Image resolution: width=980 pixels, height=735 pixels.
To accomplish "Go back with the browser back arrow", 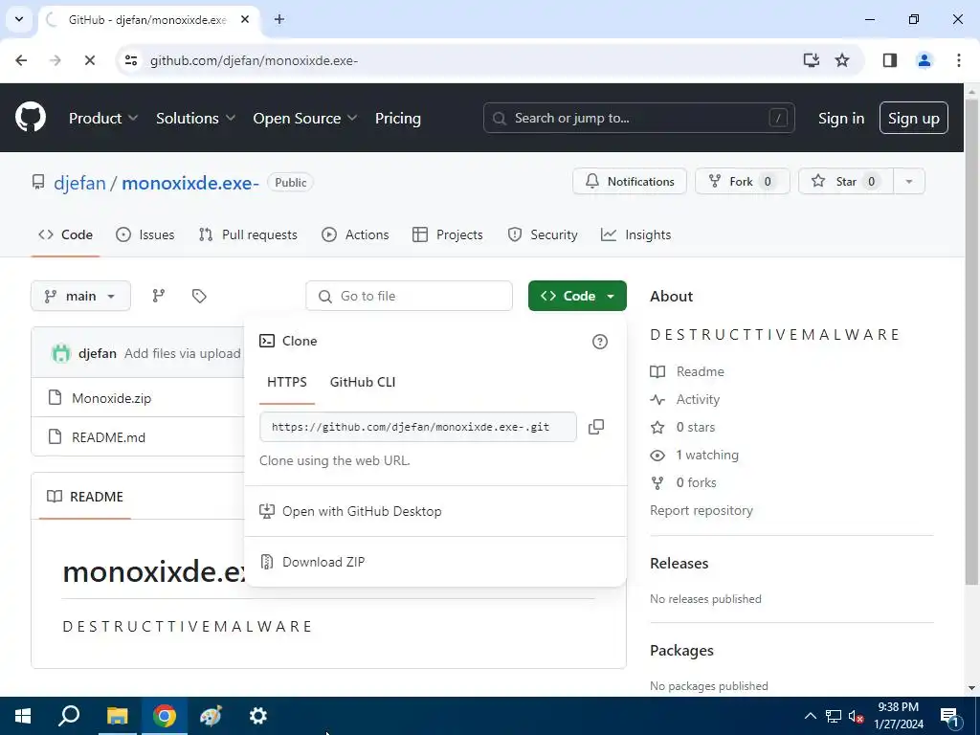I will click(21, 60).
